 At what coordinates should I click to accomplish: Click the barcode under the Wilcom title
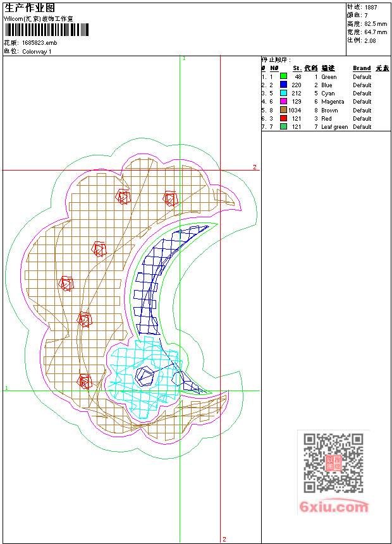(47, 30)
